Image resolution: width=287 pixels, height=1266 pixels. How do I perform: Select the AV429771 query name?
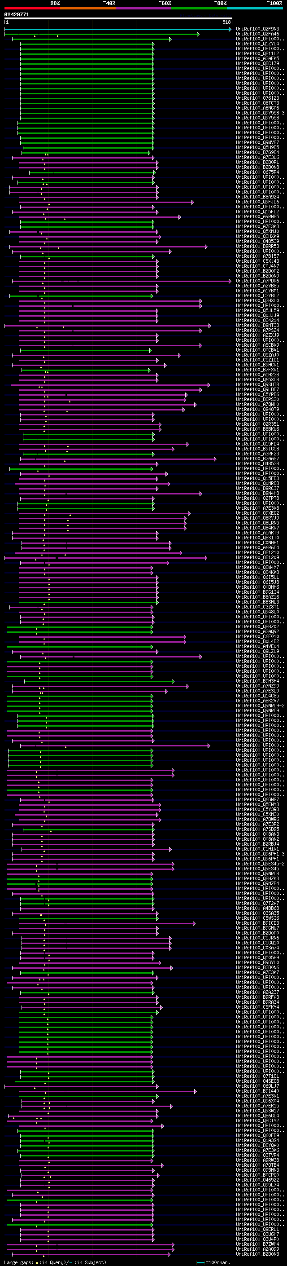(17, 15)
